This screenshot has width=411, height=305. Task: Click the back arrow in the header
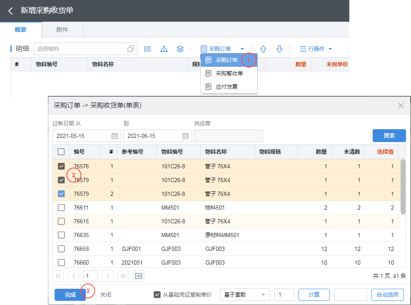[x=10, y=11]
